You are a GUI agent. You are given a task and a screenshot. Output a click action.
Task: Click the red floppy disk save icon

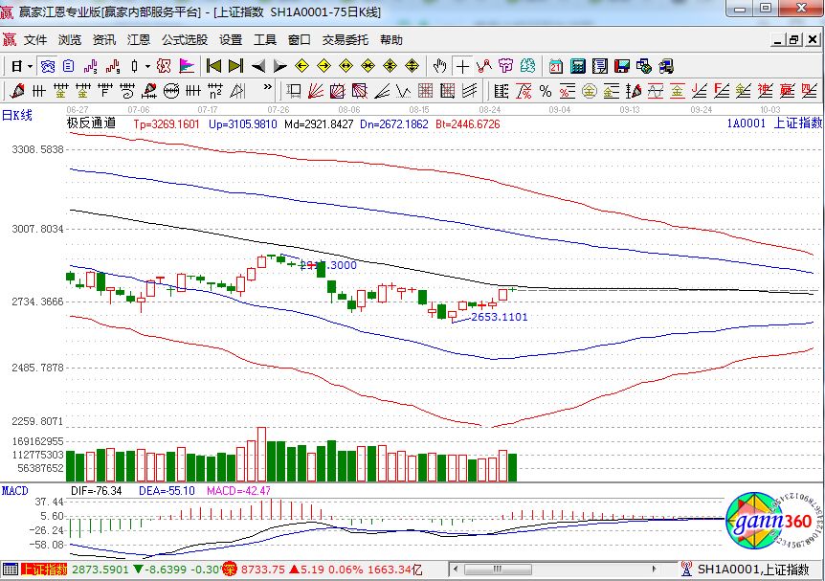click(621, 66)
